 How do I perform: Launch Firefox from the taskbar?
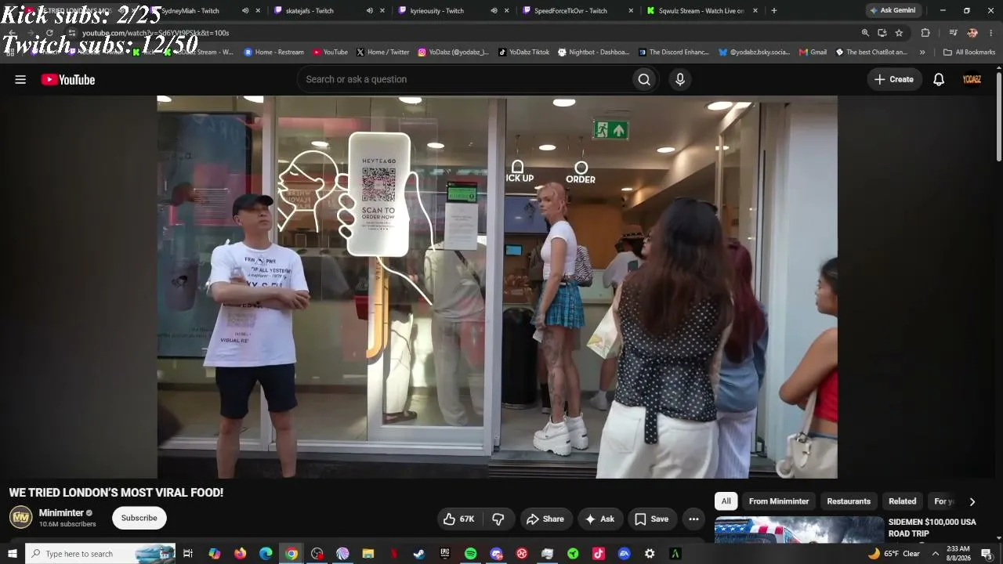click(240, 554)
